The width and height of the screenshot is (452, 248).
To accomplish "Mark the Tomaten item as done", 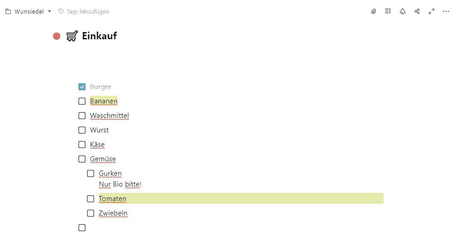I will pos(91,199).
